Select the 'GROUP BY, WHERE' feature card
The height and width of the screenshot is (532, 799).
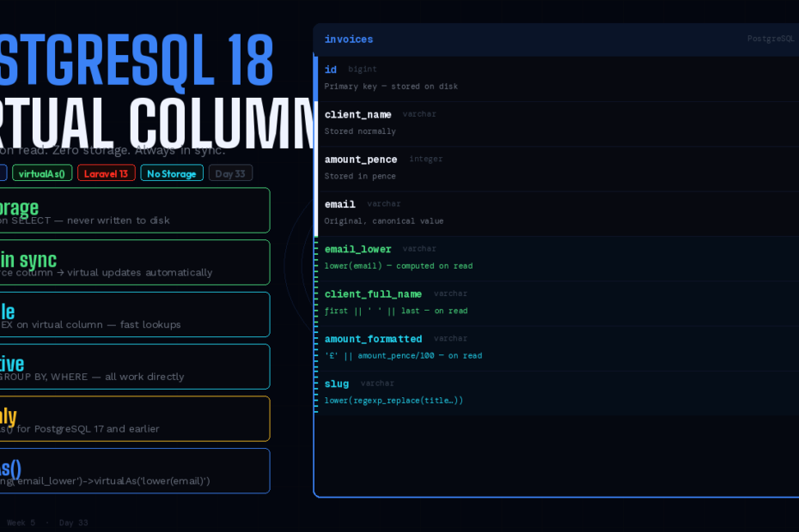(x=134, y=366)
